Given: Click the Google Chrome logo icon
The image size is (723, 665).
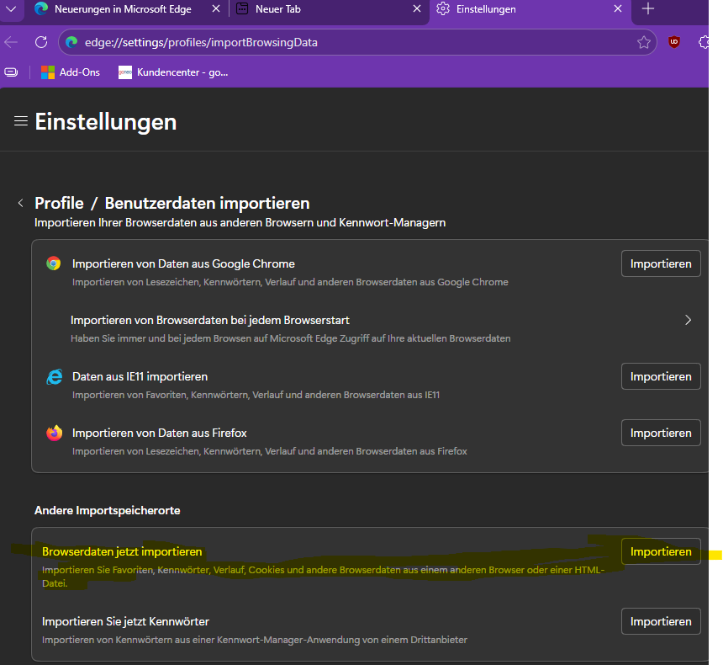Looking at the screenshot, I should pyautogui.click(x=54, y=263).
